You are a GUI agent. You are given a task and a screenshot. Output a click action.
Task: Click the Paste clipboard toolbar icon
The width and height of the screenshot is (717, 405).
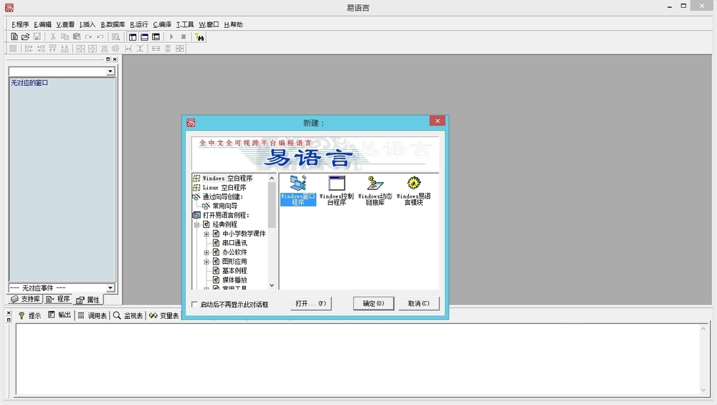tap(77, 37)
